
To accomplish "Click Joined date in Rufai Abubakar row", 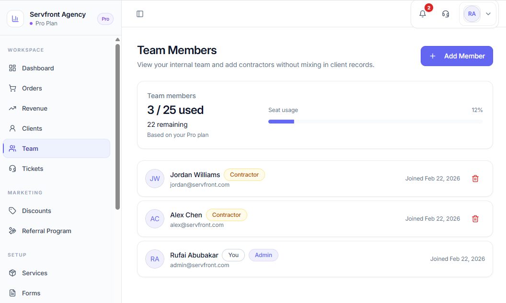I will tap(457, 259).
